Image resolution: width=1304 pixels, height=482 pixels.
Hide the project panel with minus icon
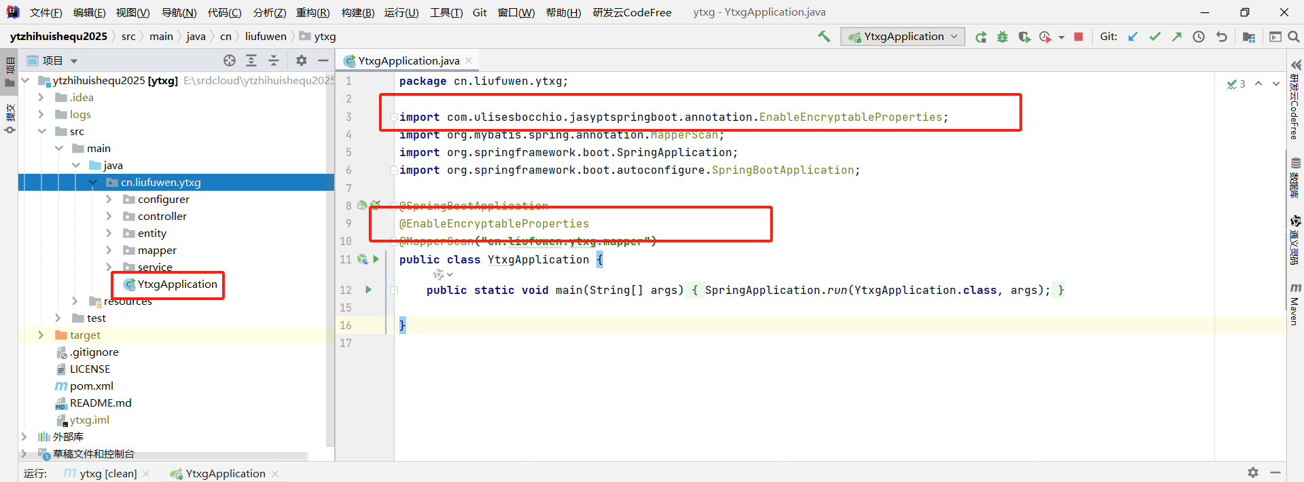pyautogui.click(x=323, y=60)
